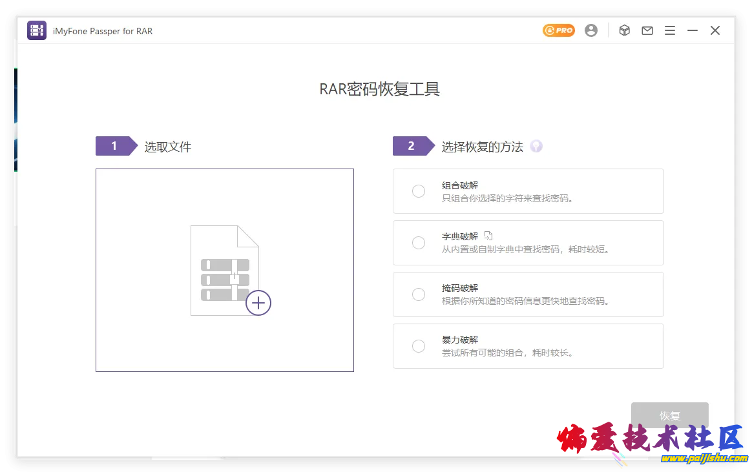Click the 组合破解 option description text
The width and height of the screenshot is (752, 474).
click(508, 198)
